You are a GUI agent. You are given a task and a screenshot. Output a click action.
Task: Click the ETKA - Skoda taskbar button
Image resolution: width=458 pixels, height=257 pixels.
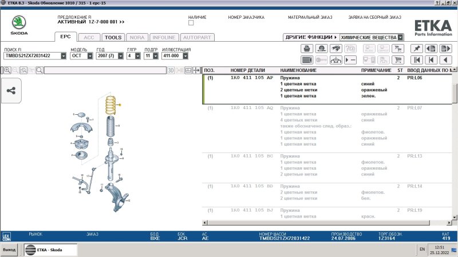(50, 250)
